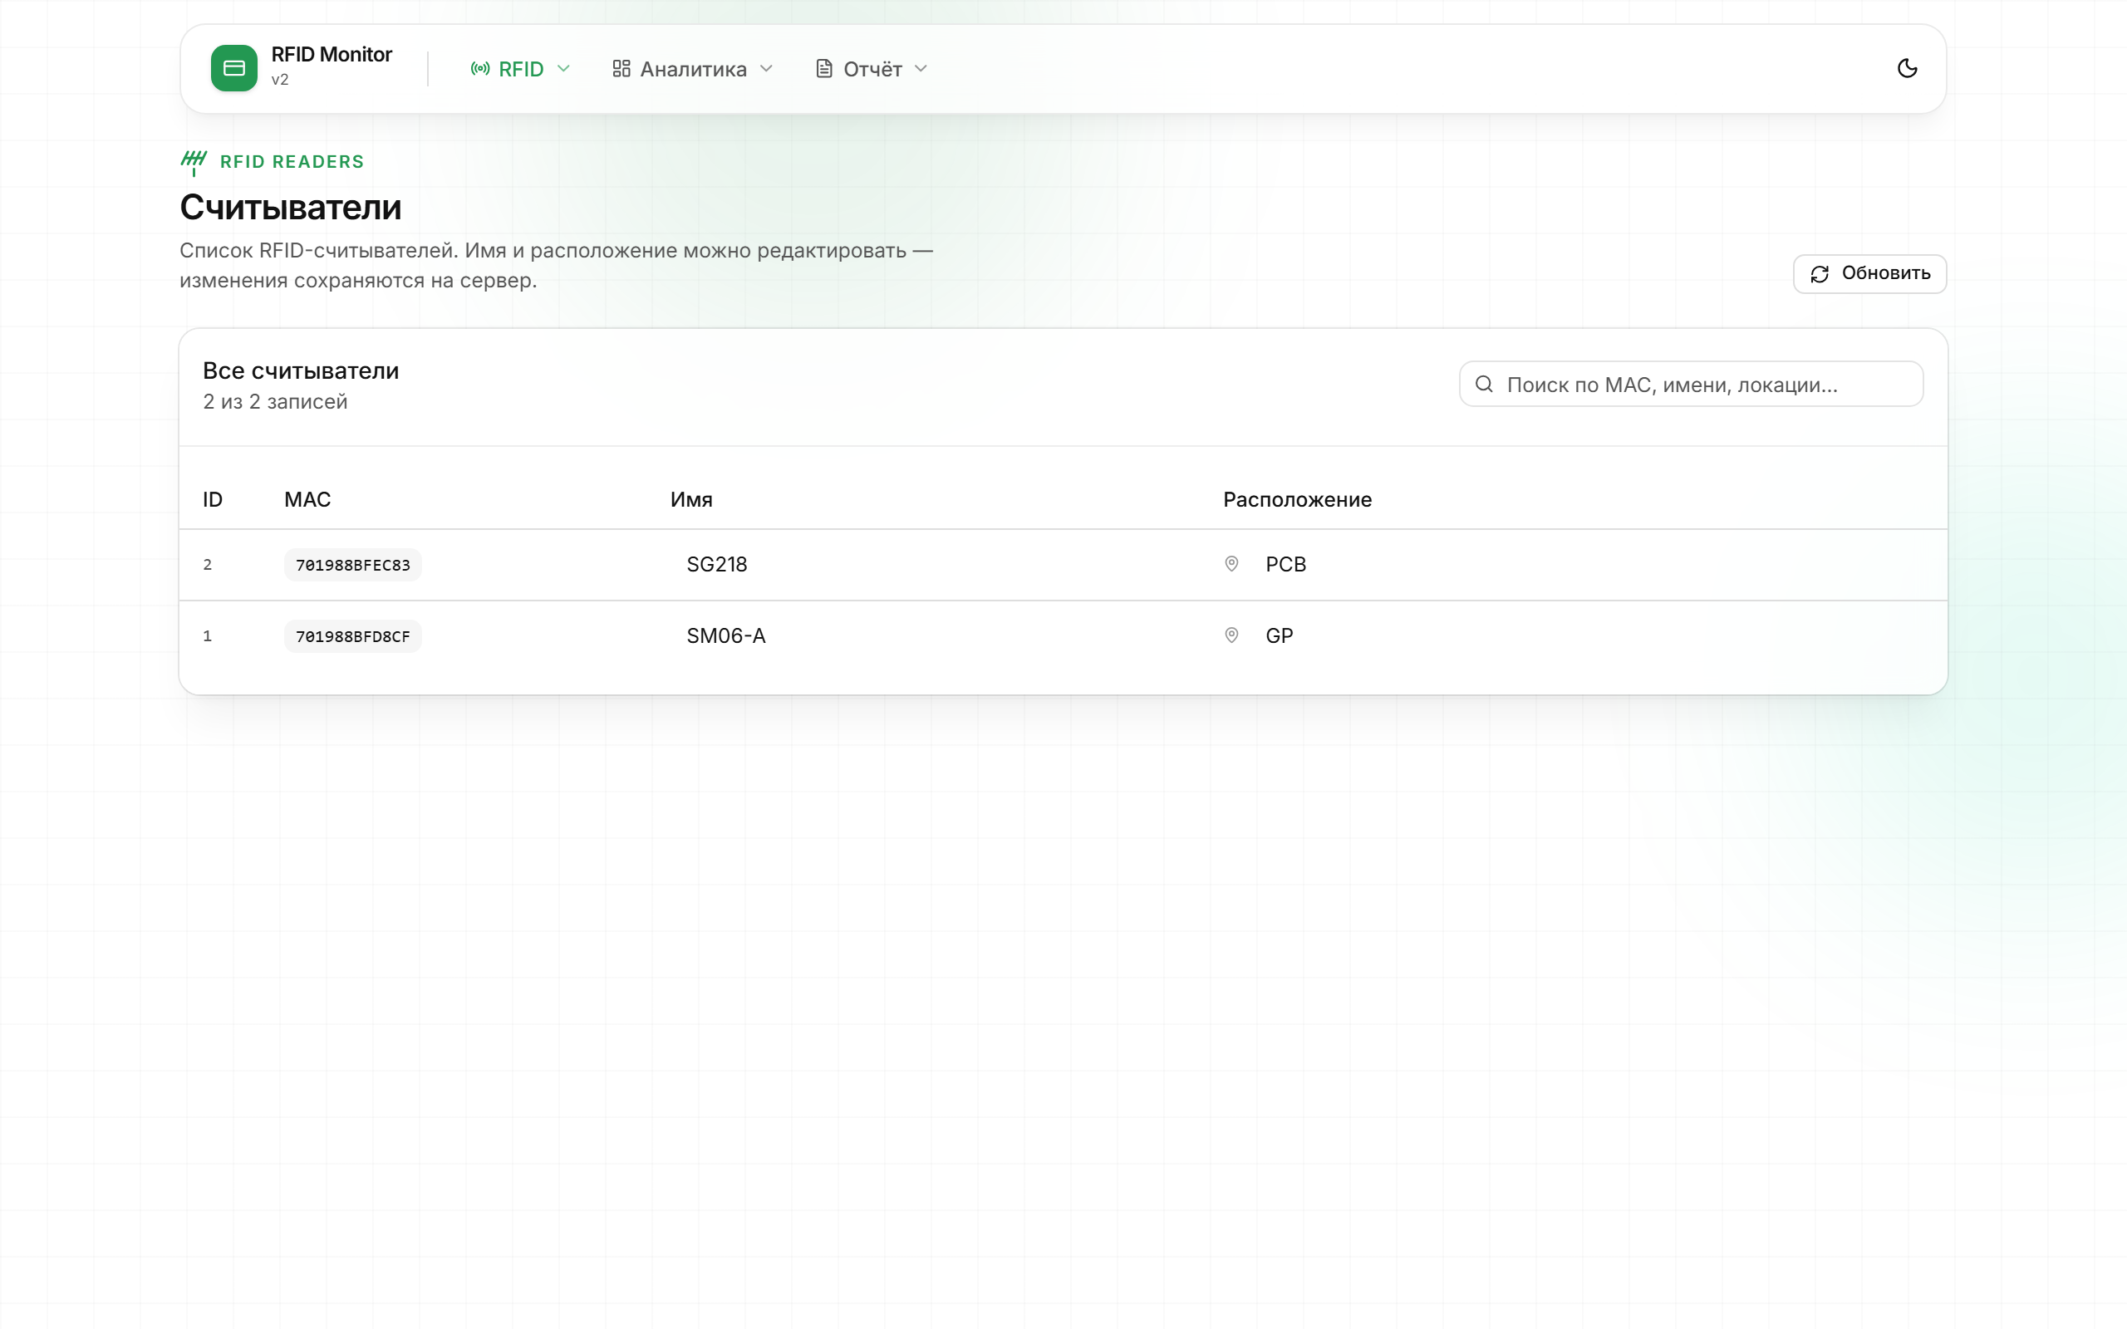Click the Считыватели page heading

pos(290,208)
